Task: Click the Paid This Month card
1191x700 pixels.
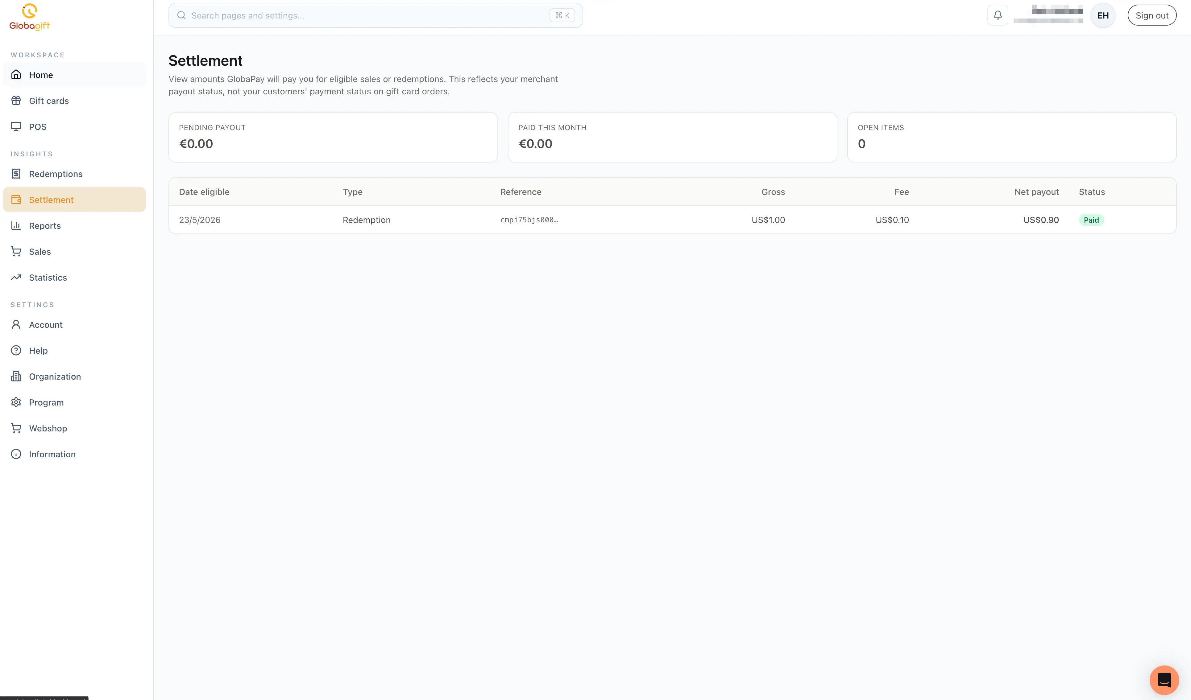Action: (x=672, y=137)
